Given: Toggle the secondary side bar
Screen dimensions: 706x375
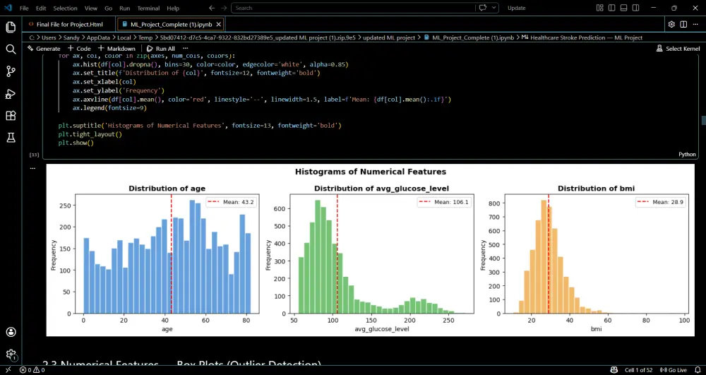Looking at the screenshot, I should (636, 8).
